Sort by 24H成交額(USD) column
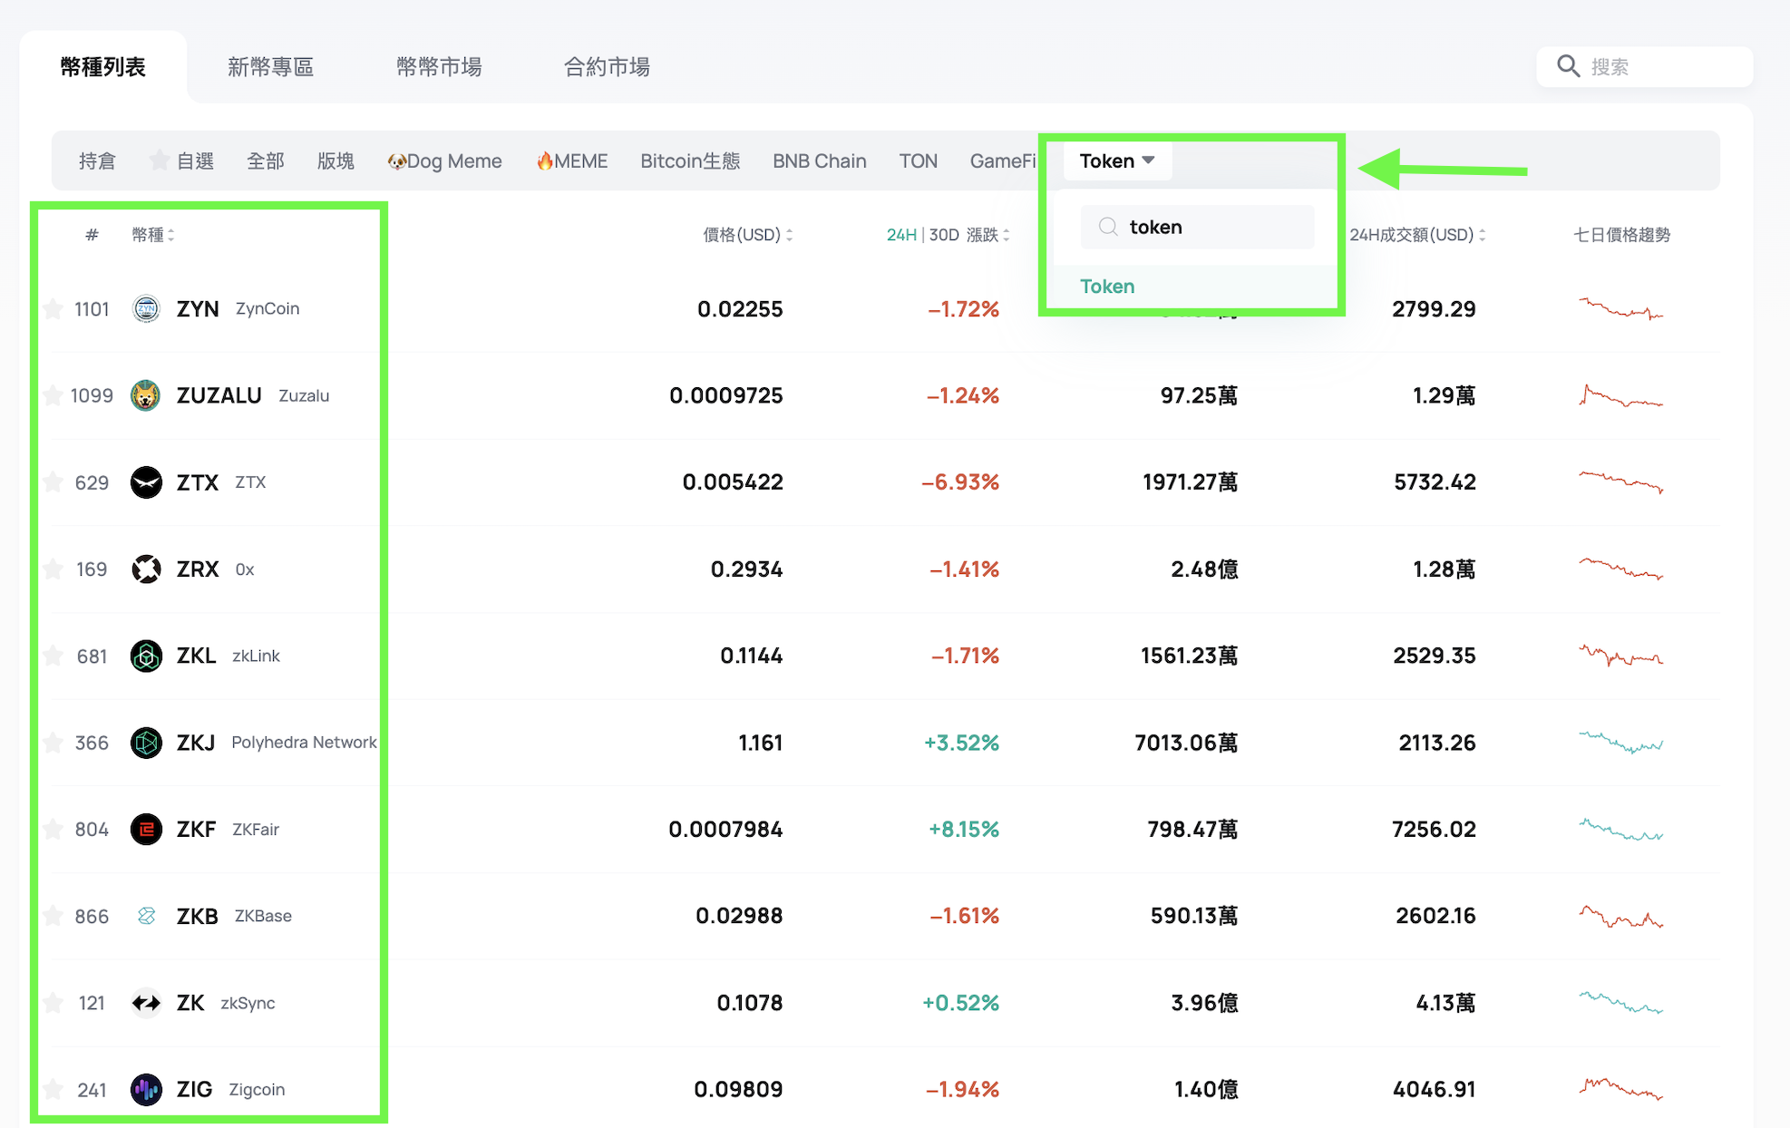The height and width of the screenshot is (1128, 1790). pyautogui.click(x=1417, y=235)
